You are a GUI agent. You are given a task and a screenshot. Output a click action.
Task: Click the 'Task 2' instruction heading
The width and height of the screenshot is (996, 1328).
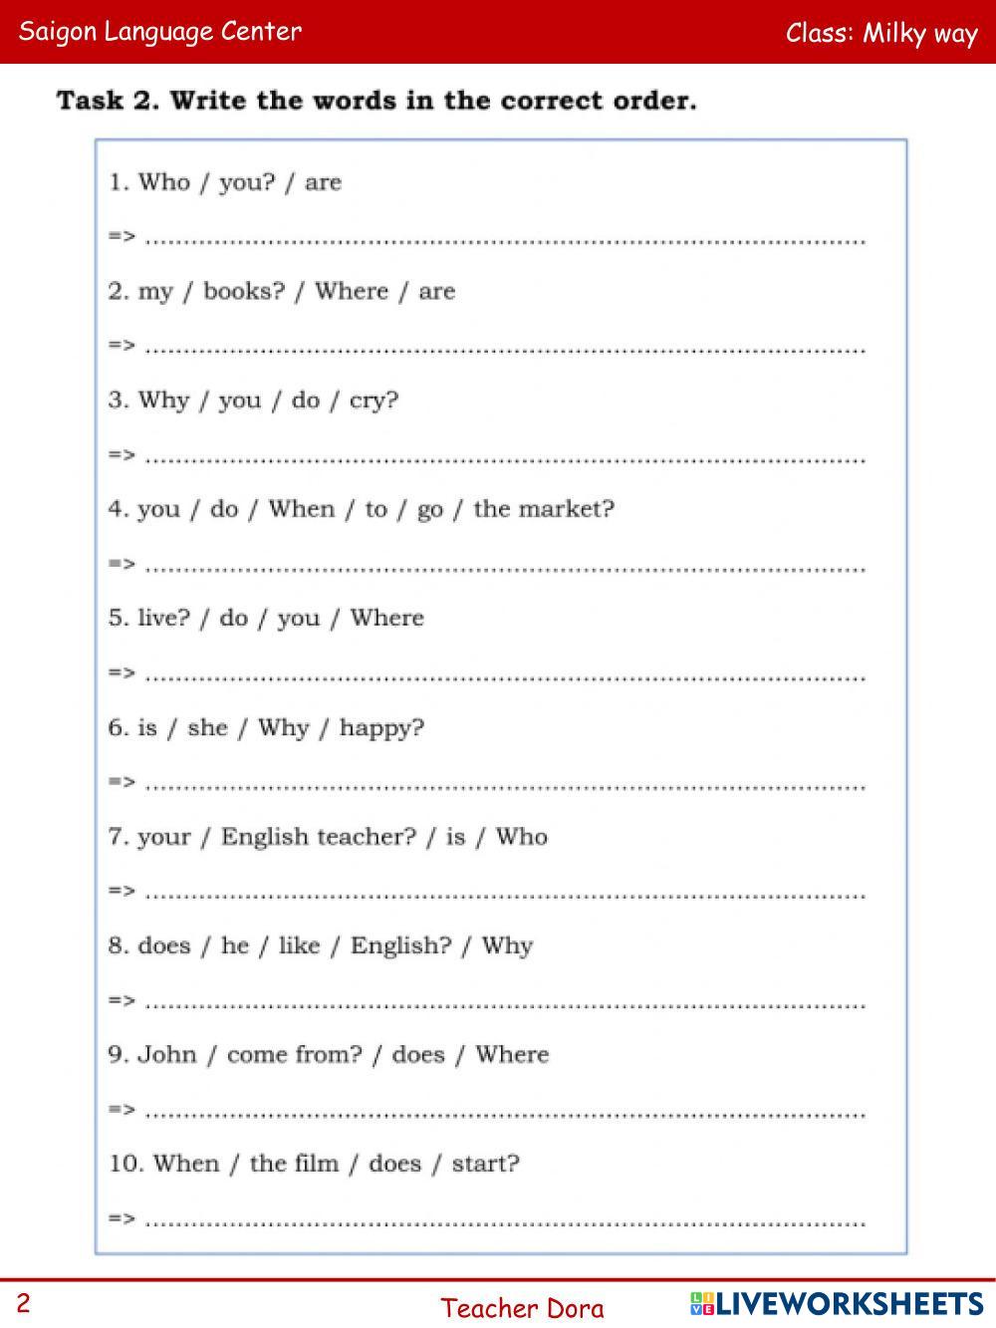coord(376,101)
